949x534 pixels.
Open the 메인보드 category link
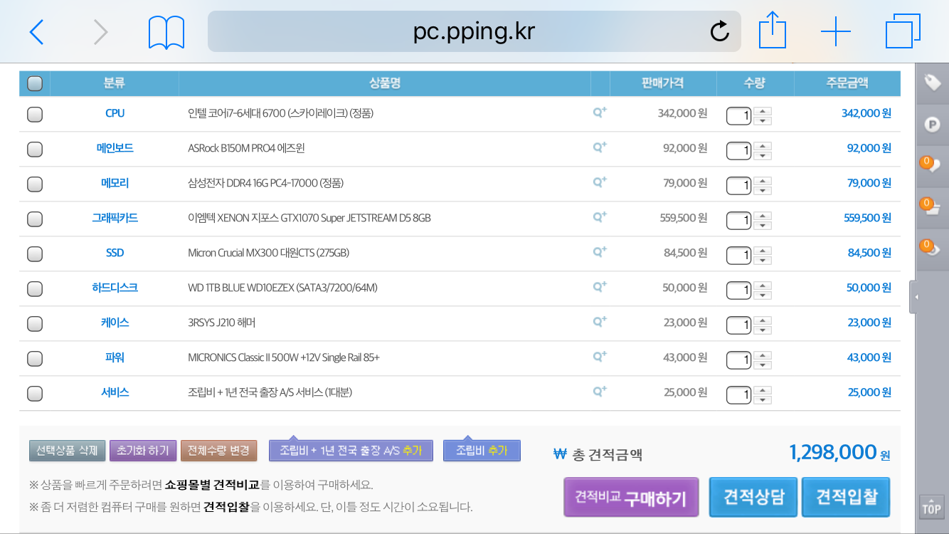[115, 148]
